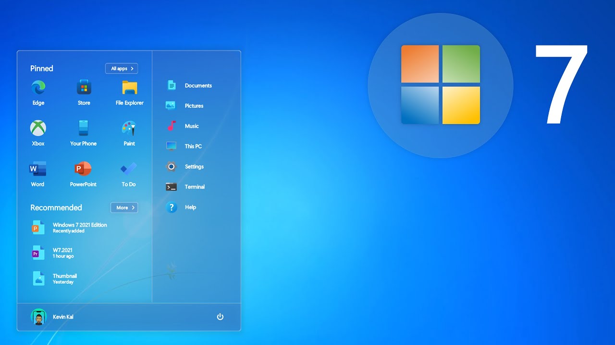Click the 'Your Phone' label

84,144
